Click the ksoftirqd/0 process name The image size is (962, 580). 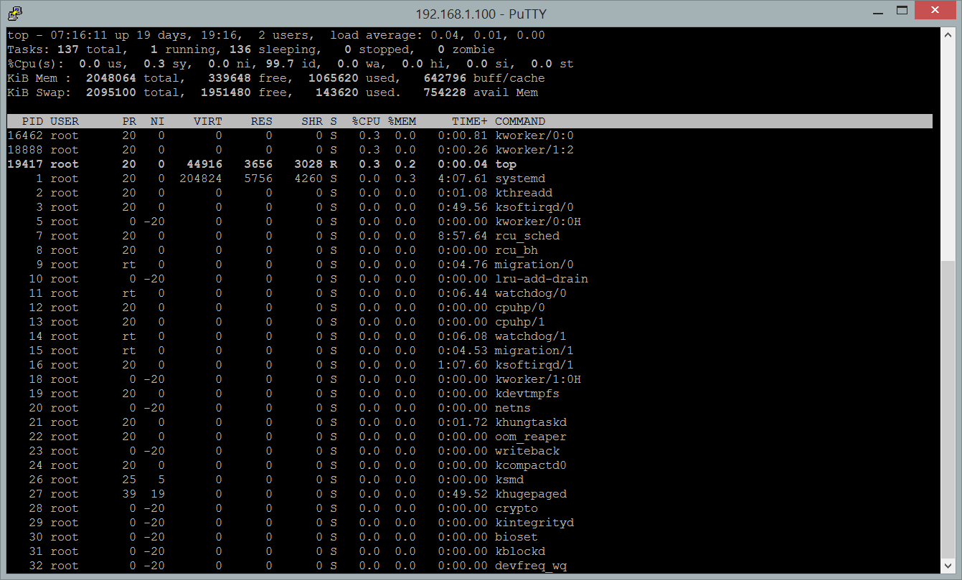coord(534,207)
